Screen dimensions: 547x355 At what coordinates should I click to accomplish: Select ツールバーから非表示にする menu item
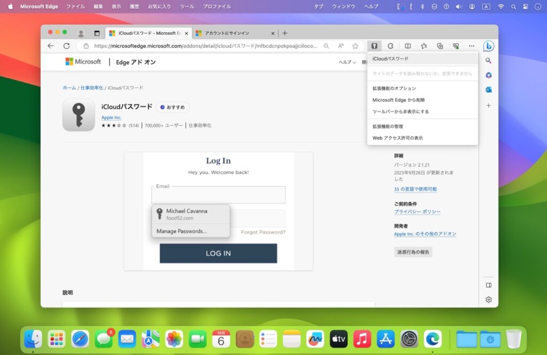423,111
